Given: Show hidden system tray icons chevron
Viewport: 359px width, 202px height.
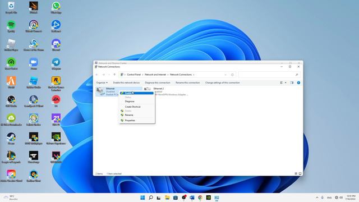Looking at the screenshot, I should click(x=317, y=198).
